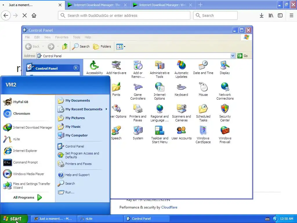Open Scanners and Cameras icon
This screenshot has height=223, width=297.
(x=181, y=113)
